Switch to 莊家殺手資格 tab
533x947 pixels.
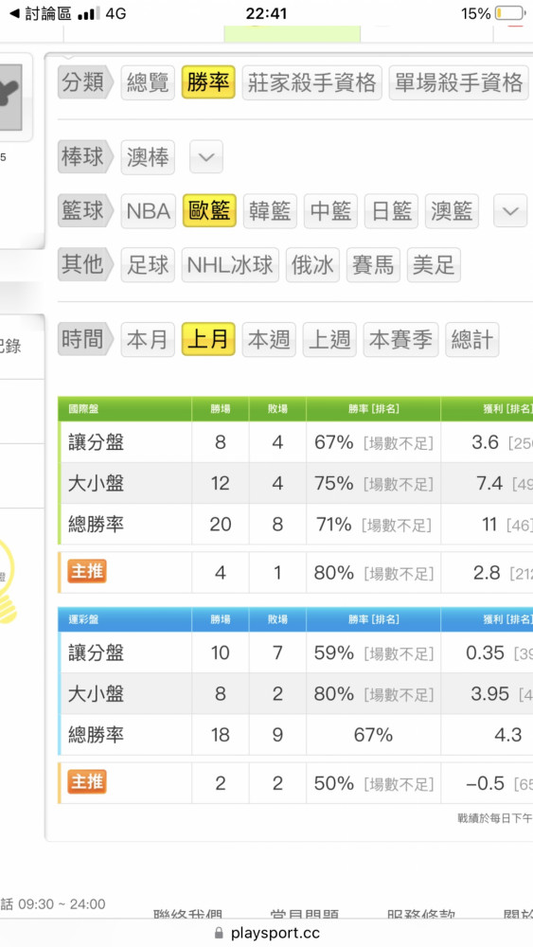tap(312, 82)
